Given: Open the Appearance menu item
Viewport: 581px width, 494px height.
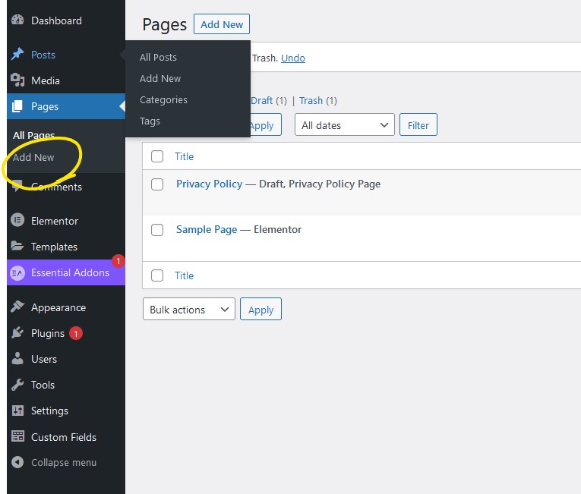Looking at the screenshot, I should coord(58,307).
